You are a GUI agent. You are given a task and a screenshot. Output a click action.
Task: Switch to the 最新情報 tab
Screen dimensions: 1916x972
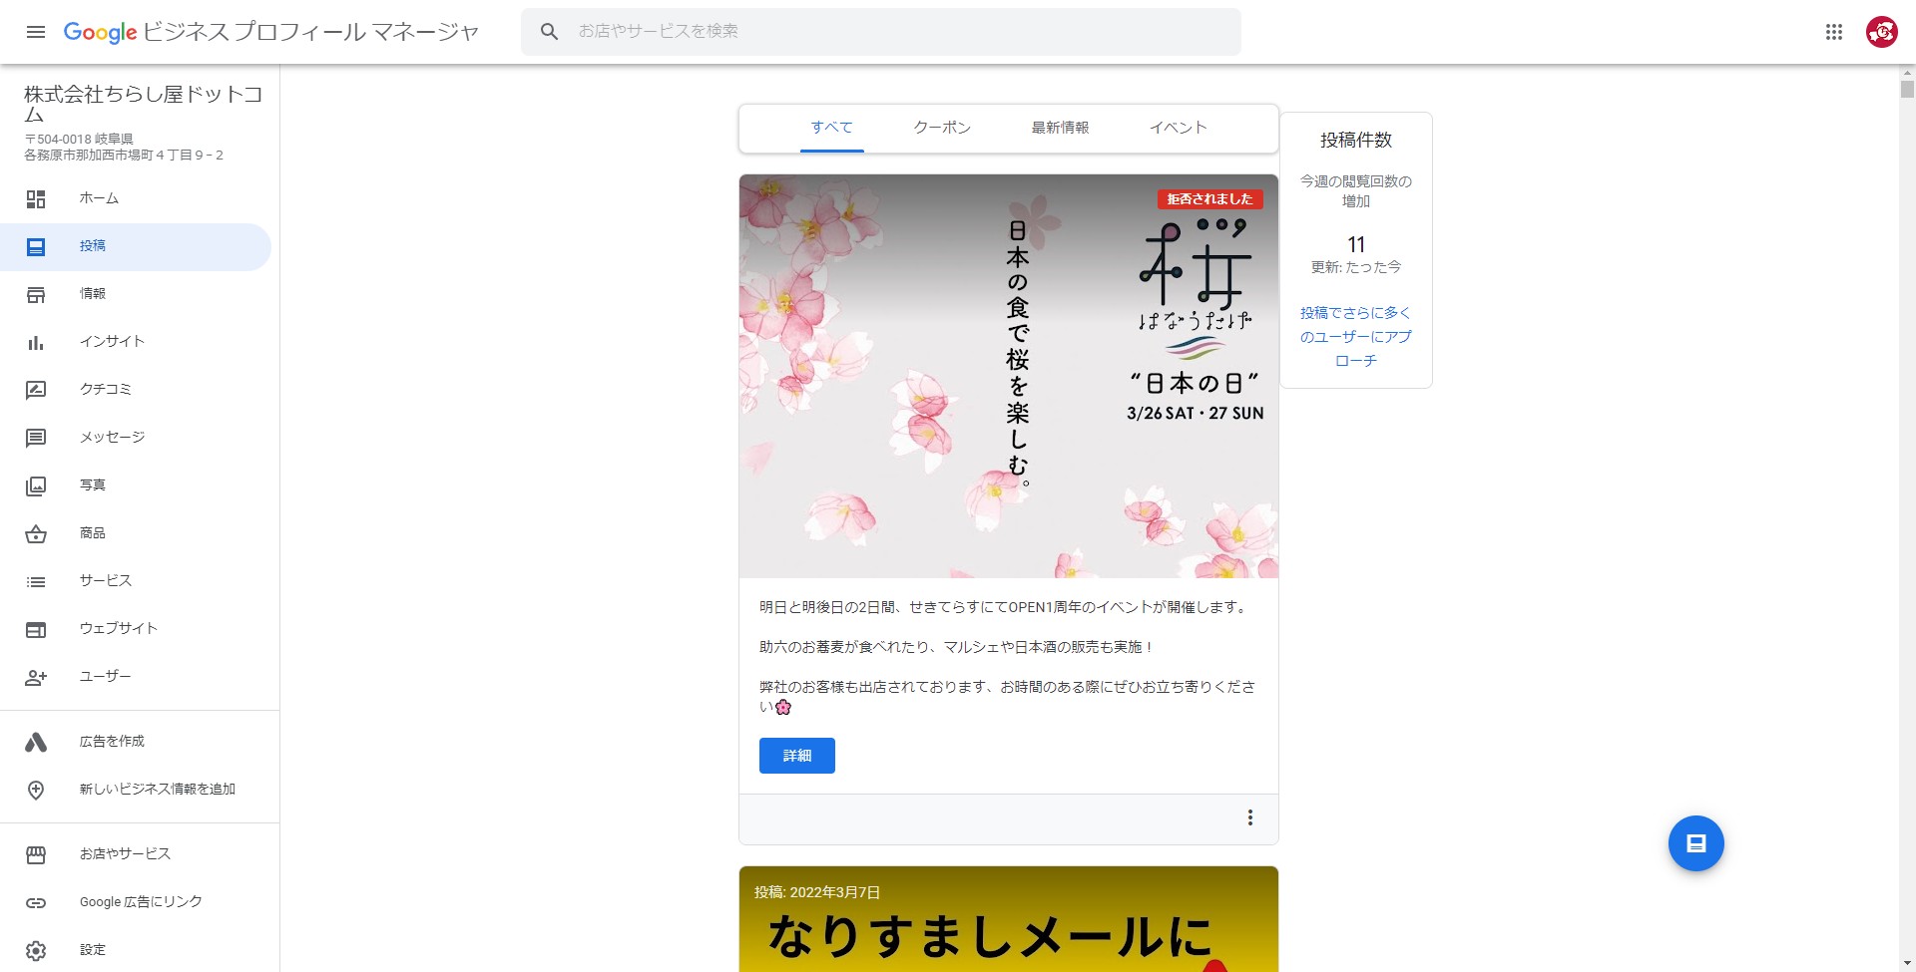[x=1060, y=128]
